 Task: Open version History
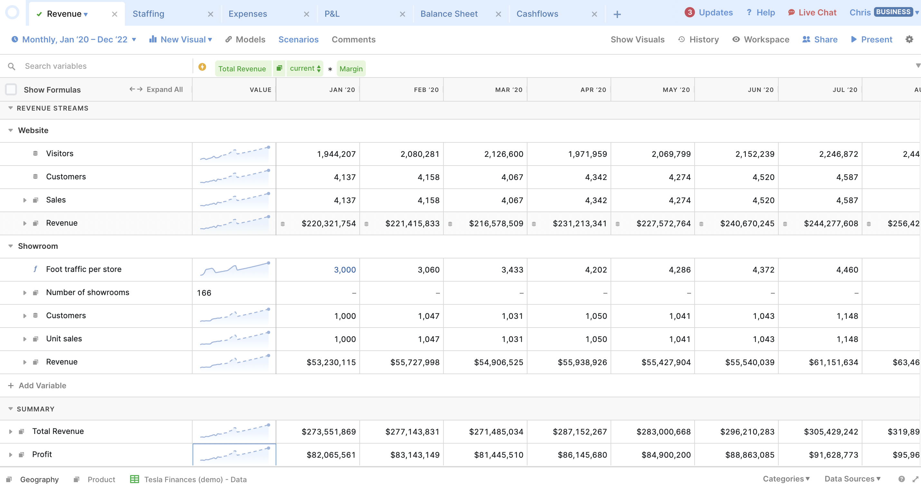pos(698,40)
